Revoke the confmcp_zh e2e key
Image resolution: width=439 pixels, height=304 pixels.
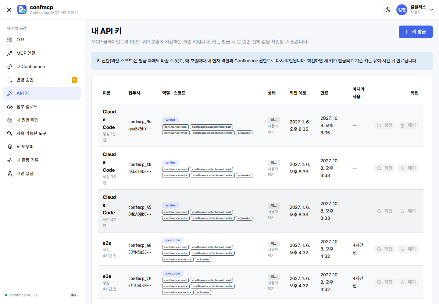(408, 282)
